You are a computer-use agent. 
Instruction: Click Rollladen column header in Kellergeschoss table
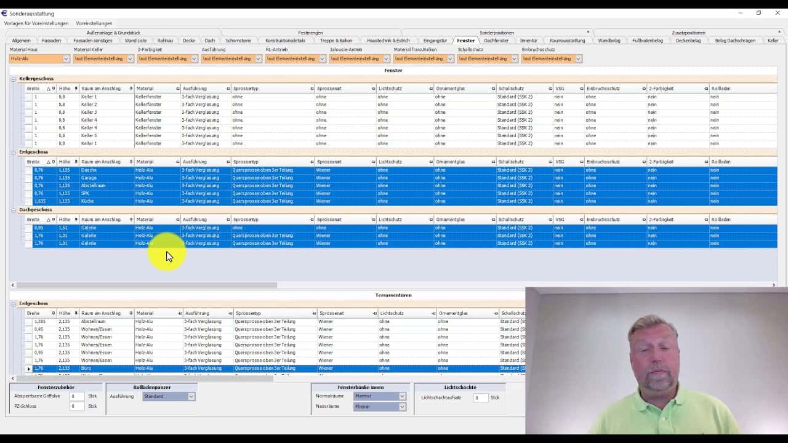click(x=743, y=89)
